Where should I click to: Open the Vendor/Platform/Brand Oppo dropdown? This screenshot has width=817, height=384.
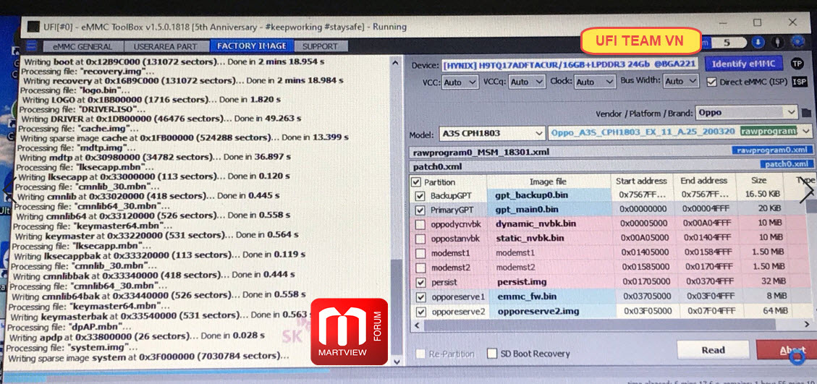(x=746, y=112)
